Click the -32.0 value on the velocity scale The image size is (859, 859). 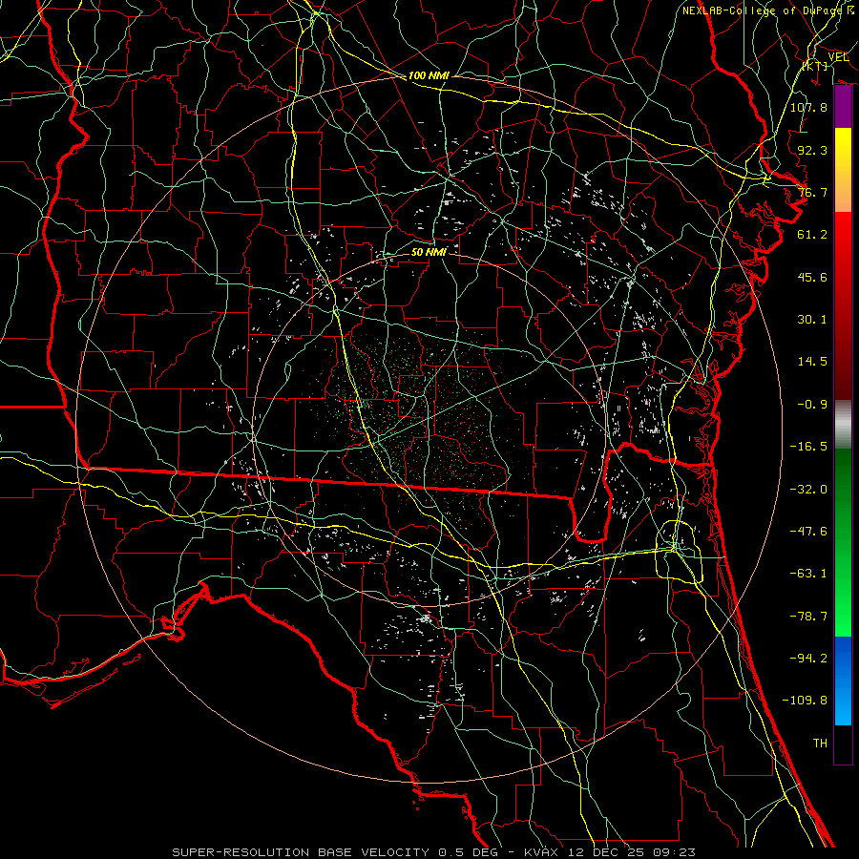(x=808, y=490)
